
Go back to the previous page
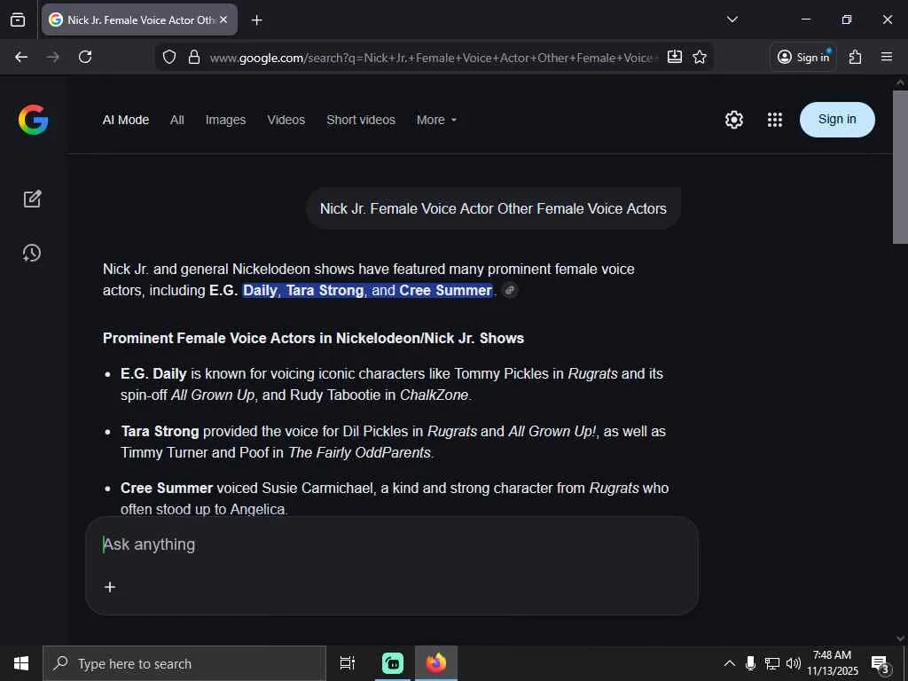coord(21,57)
